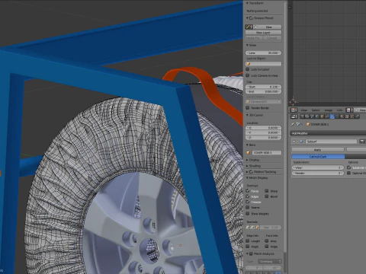Viewport: 366px width, 274px height.
Task: Click the object icon in Item panel
Action: (x=249, y=153)
